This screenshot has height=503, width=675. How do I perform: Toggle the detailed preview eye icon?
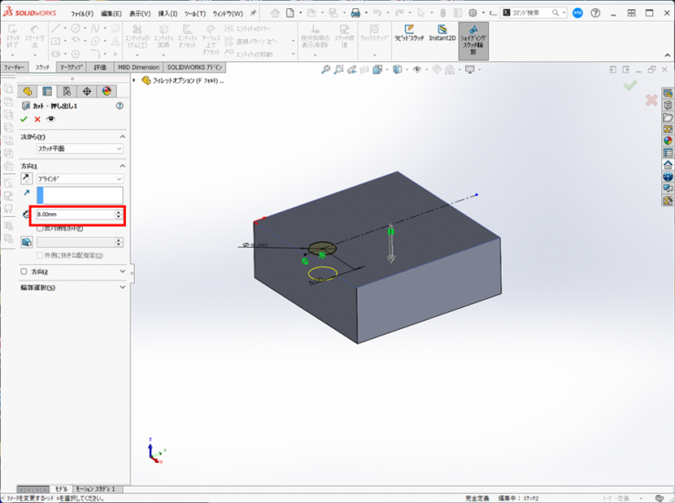pyautogui.click(x=51, y=119)
